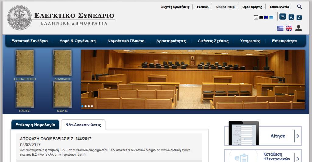Go to the second carousel slide dot
Viewport: 312px width, 162px height.
pos(86,106)
